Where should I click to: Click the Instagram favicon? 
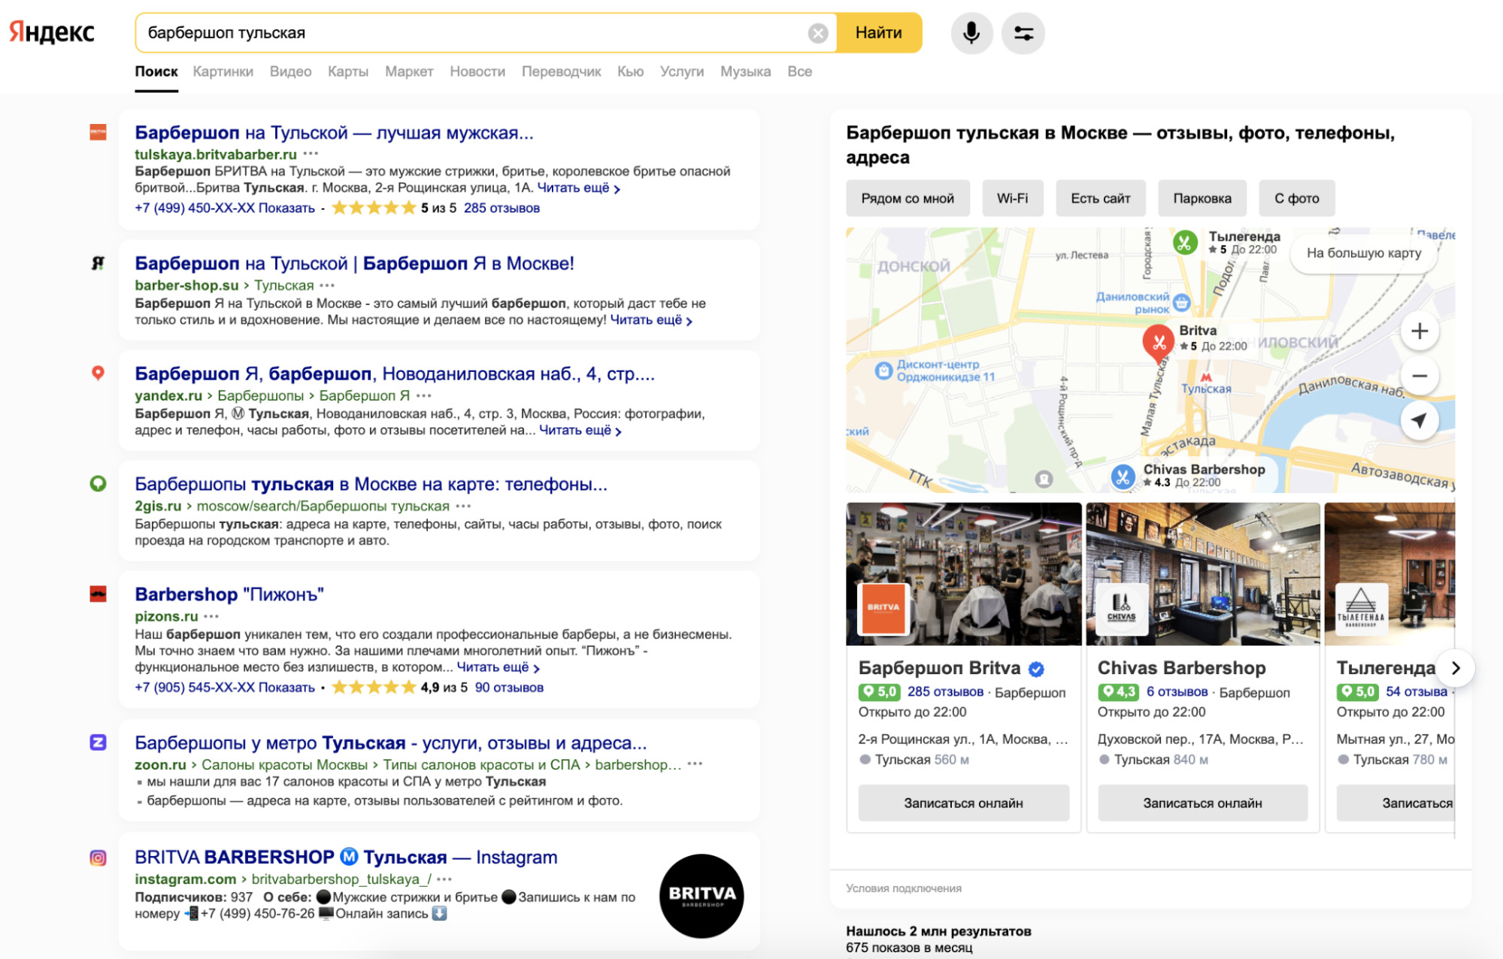click(98, 858)
